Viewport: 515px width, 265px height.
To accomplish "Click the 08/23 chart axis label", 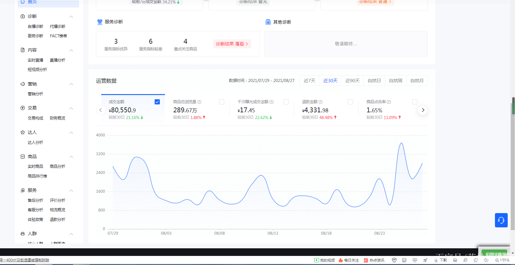I will coord(379,233).
